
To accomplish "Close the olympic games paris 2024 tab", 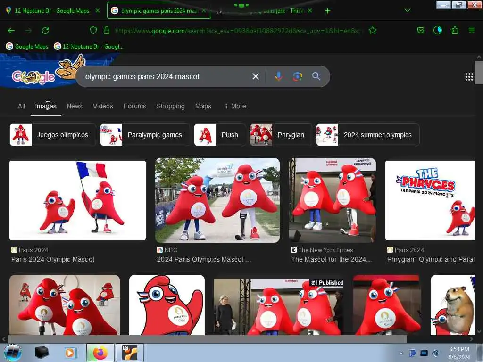I will coord(204,10).
